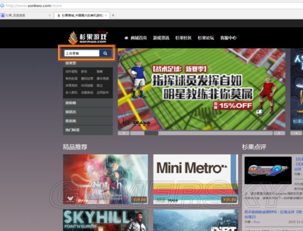Image resolution: width=303 pixels, height=231 pixels.
Task: Click the browser address bar globe icon
Action: 2,5
